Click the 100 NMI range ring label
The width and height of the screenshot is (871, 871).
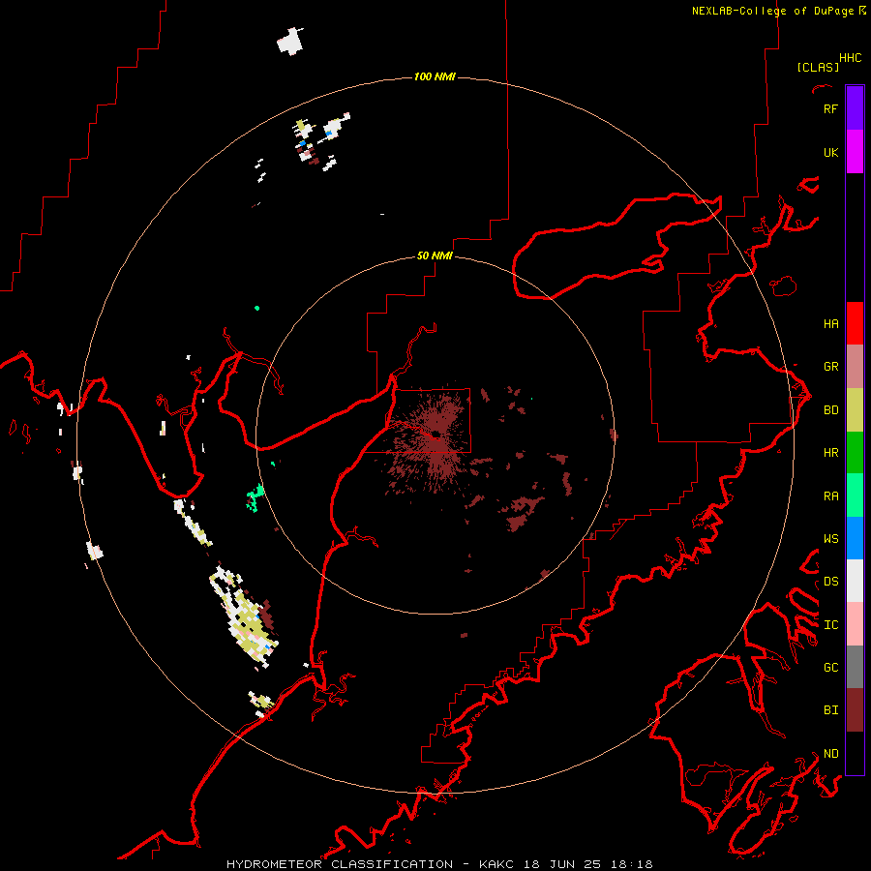(435, 76)
